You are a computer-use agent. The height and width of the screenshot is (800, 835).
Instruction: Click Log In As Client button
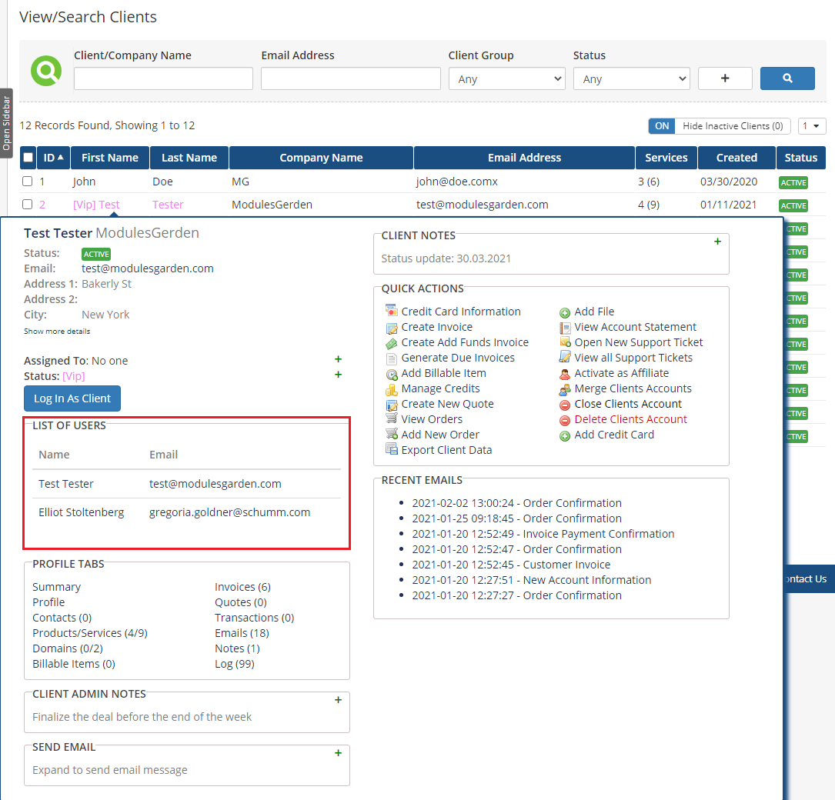(x=72, y=398)
